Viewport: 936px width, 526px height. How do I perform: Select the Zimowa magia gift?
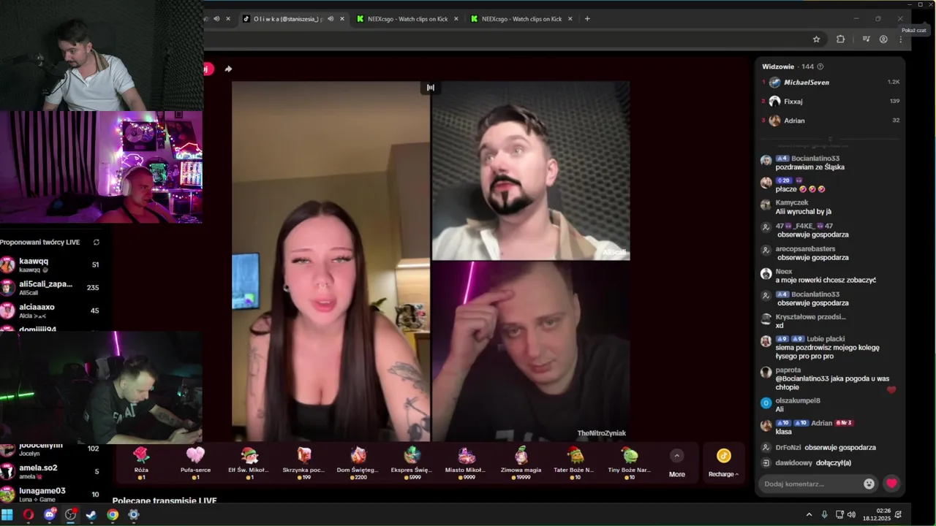[x=521, y=463]
